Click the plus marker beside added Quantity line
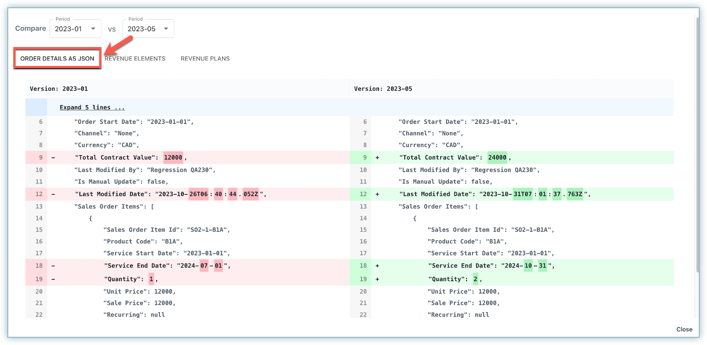This screenshot has height=345, width=707. pos(377,279)
